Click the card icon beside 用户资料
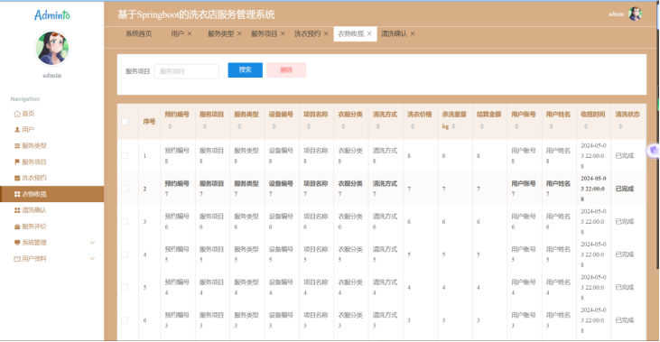The image size is (660, 342). point(17,259)
